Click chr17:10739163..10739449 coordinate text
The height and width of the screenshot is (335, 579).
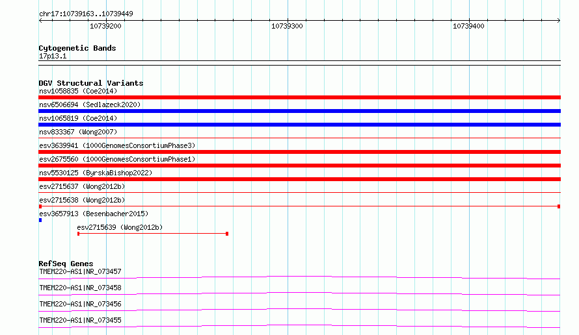coord(86,14)
